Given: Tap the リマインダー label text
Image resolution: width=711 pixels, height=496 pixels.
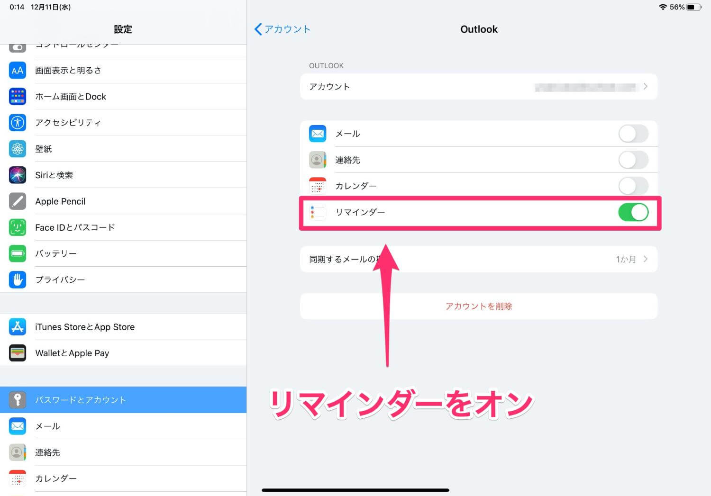Looking at the screenshot, I should [x=360, y=212].
